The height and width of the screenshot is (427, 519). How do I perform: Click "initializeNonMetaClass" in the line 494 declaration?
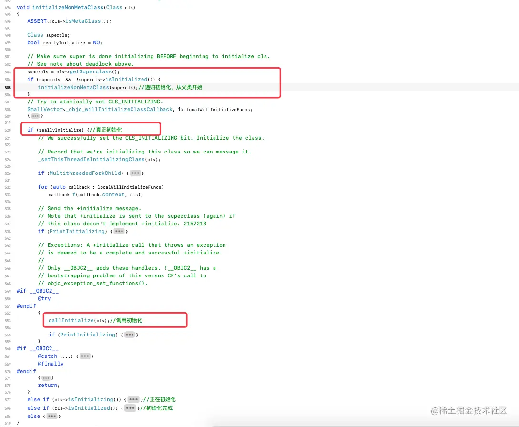pos(68,7)
